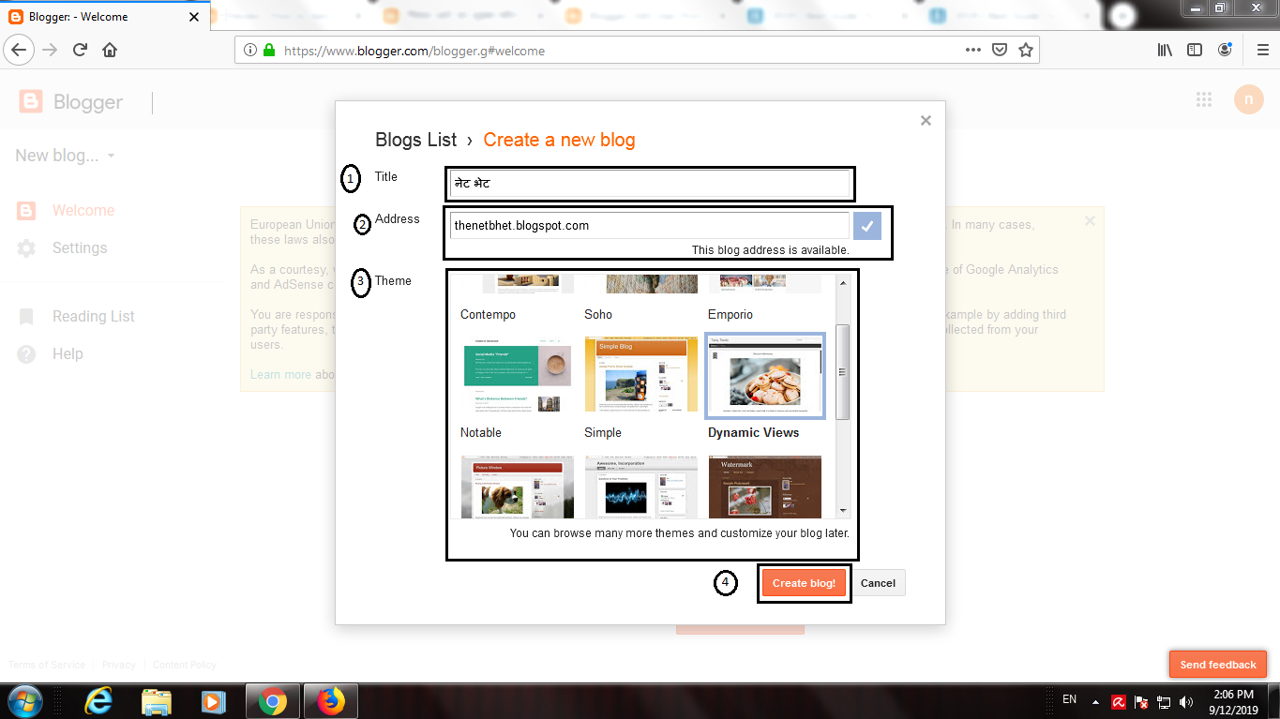The width and height of the screenshot is (1280, 719).
Task: Open File Explorer from the taskbar
Action: (157, 701)
